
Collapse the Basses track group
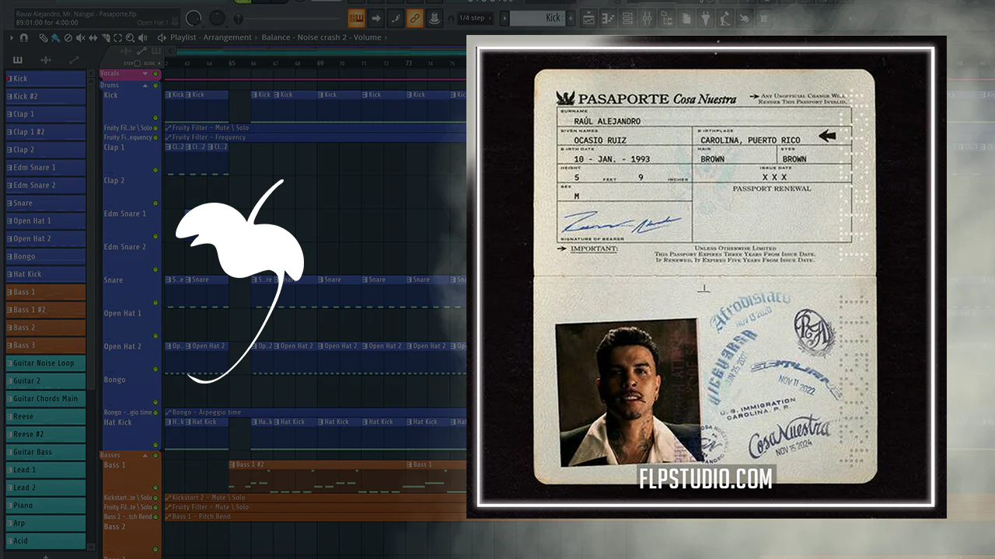point(145,455)
